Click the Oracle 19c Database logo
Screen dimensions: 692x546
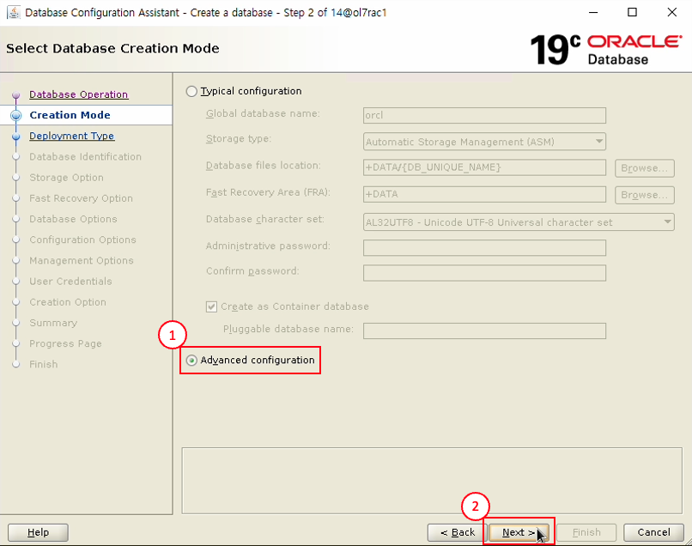606,50
